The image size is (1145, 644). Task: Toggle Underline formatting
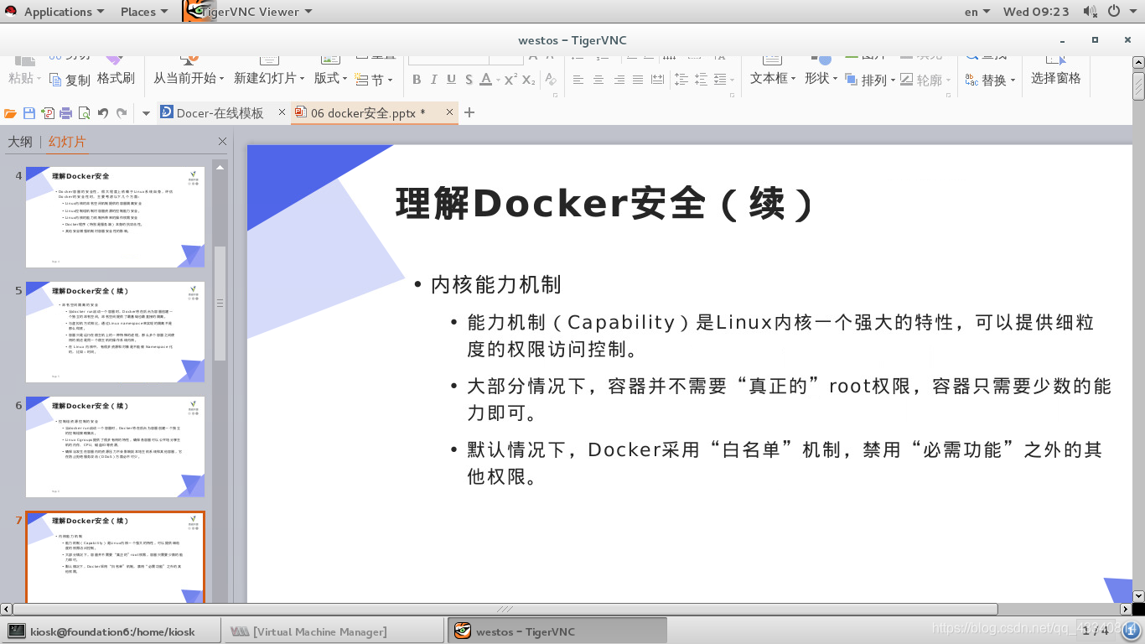451,80
